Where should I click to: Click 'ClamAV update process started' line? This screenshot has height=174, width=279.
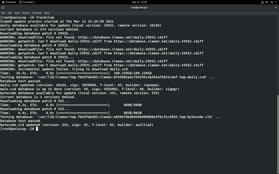pyautogui.click(x=57, y=21)
